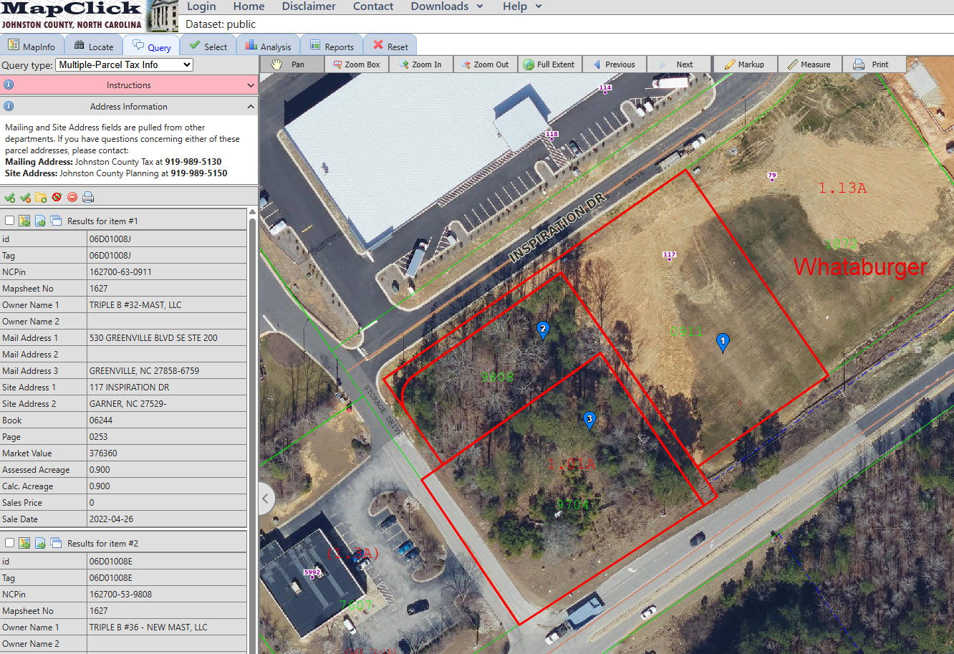Click the Zoom Box tool

pos(356,64)
